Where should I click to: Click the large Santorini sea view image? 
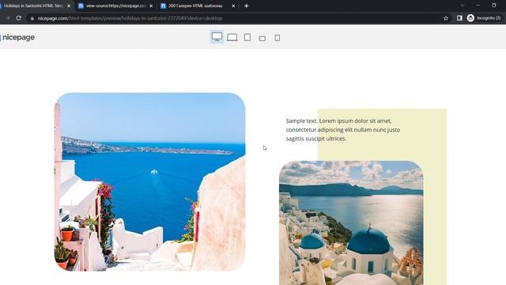(x=149, y=182)
